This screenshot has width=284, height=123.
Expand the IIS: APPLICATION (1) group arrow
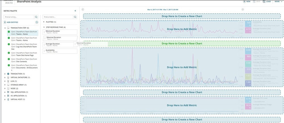(x=5, y=96)
